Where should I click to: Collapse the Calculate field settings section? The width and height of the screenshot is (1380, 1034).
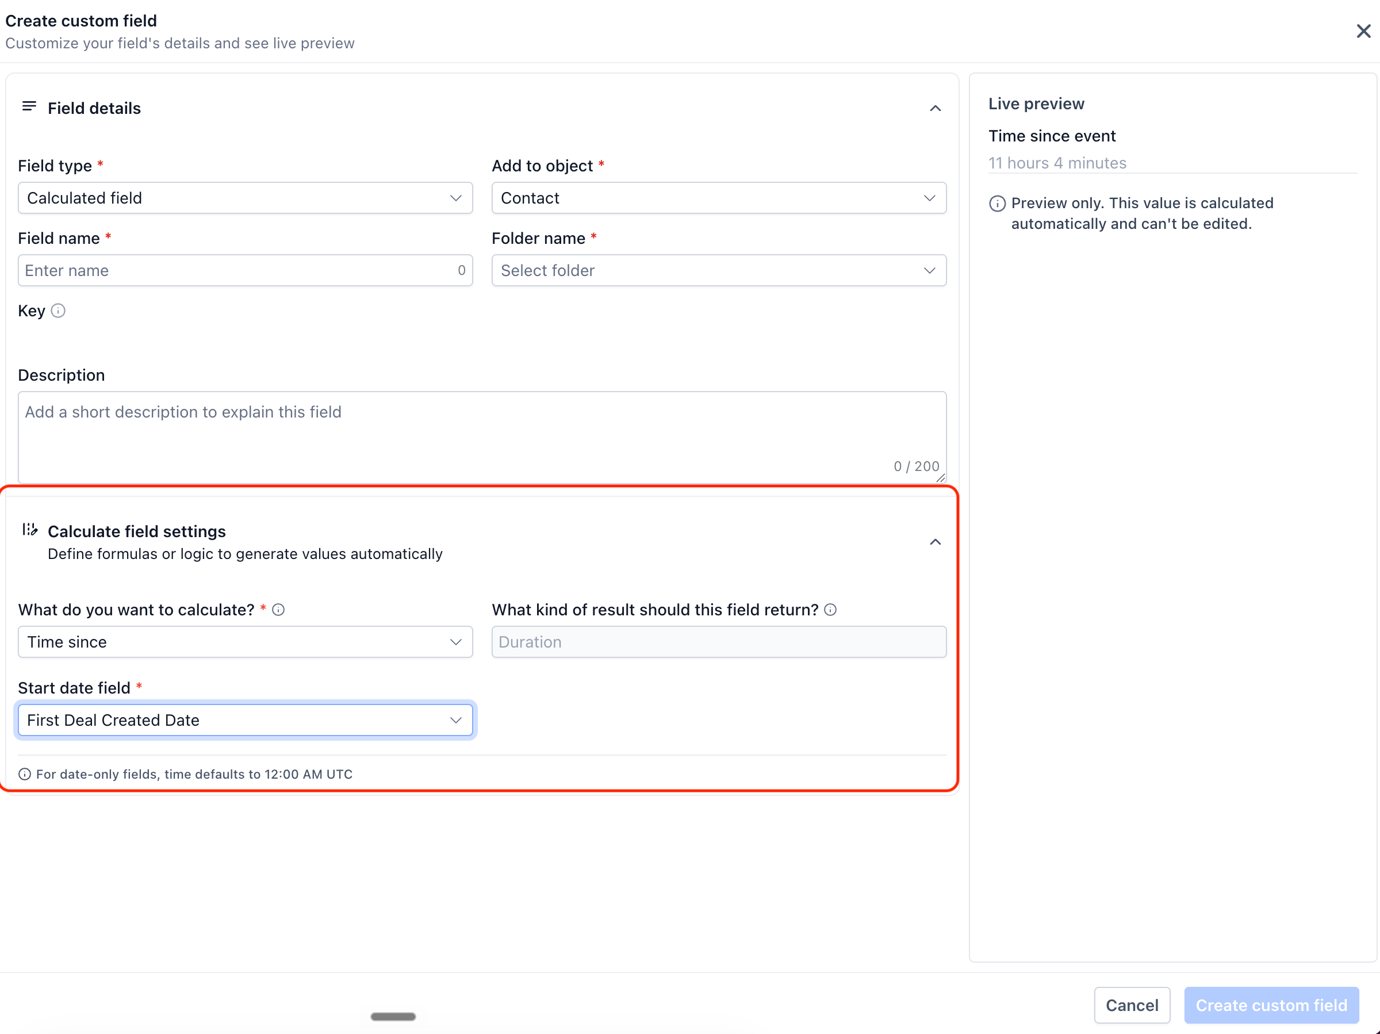click(934, 542)
